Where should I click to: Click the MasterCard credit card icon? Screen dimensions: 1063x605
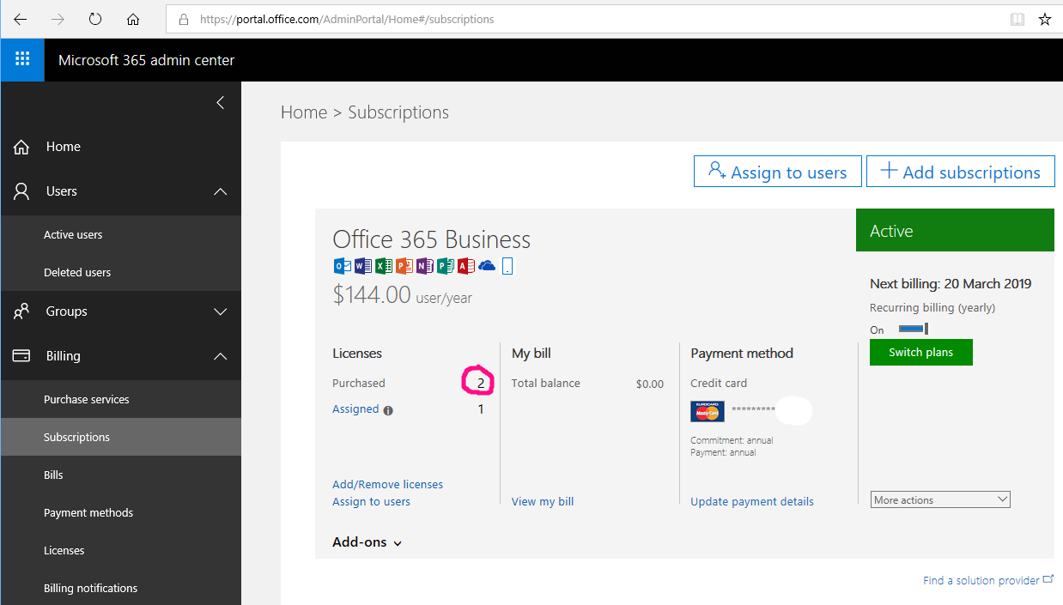pos(708,411)
